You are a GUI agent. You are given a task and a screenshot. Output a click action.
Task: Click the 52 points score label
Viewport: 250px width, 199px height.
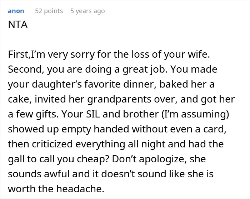pos(49,11)
